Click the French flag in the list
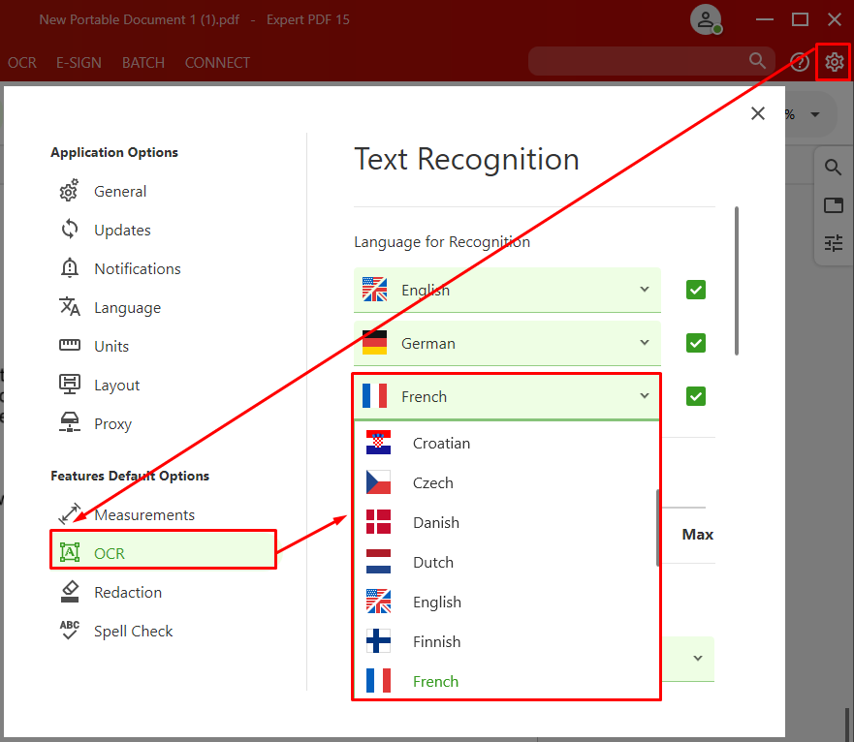The height and width of the screenshot is (742, 854). coord(378,680)
